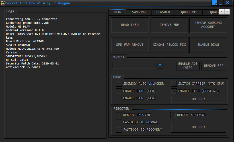234x142 pixels.
Task: Click REMOVE SAMSUNG ACCOUNT button
Action: tap(208, 25)
